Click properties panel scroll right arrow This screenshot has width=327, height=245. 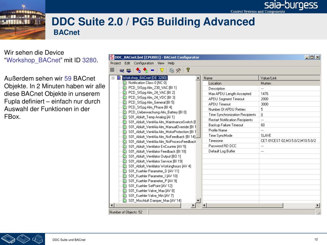[x=318, y=205]
